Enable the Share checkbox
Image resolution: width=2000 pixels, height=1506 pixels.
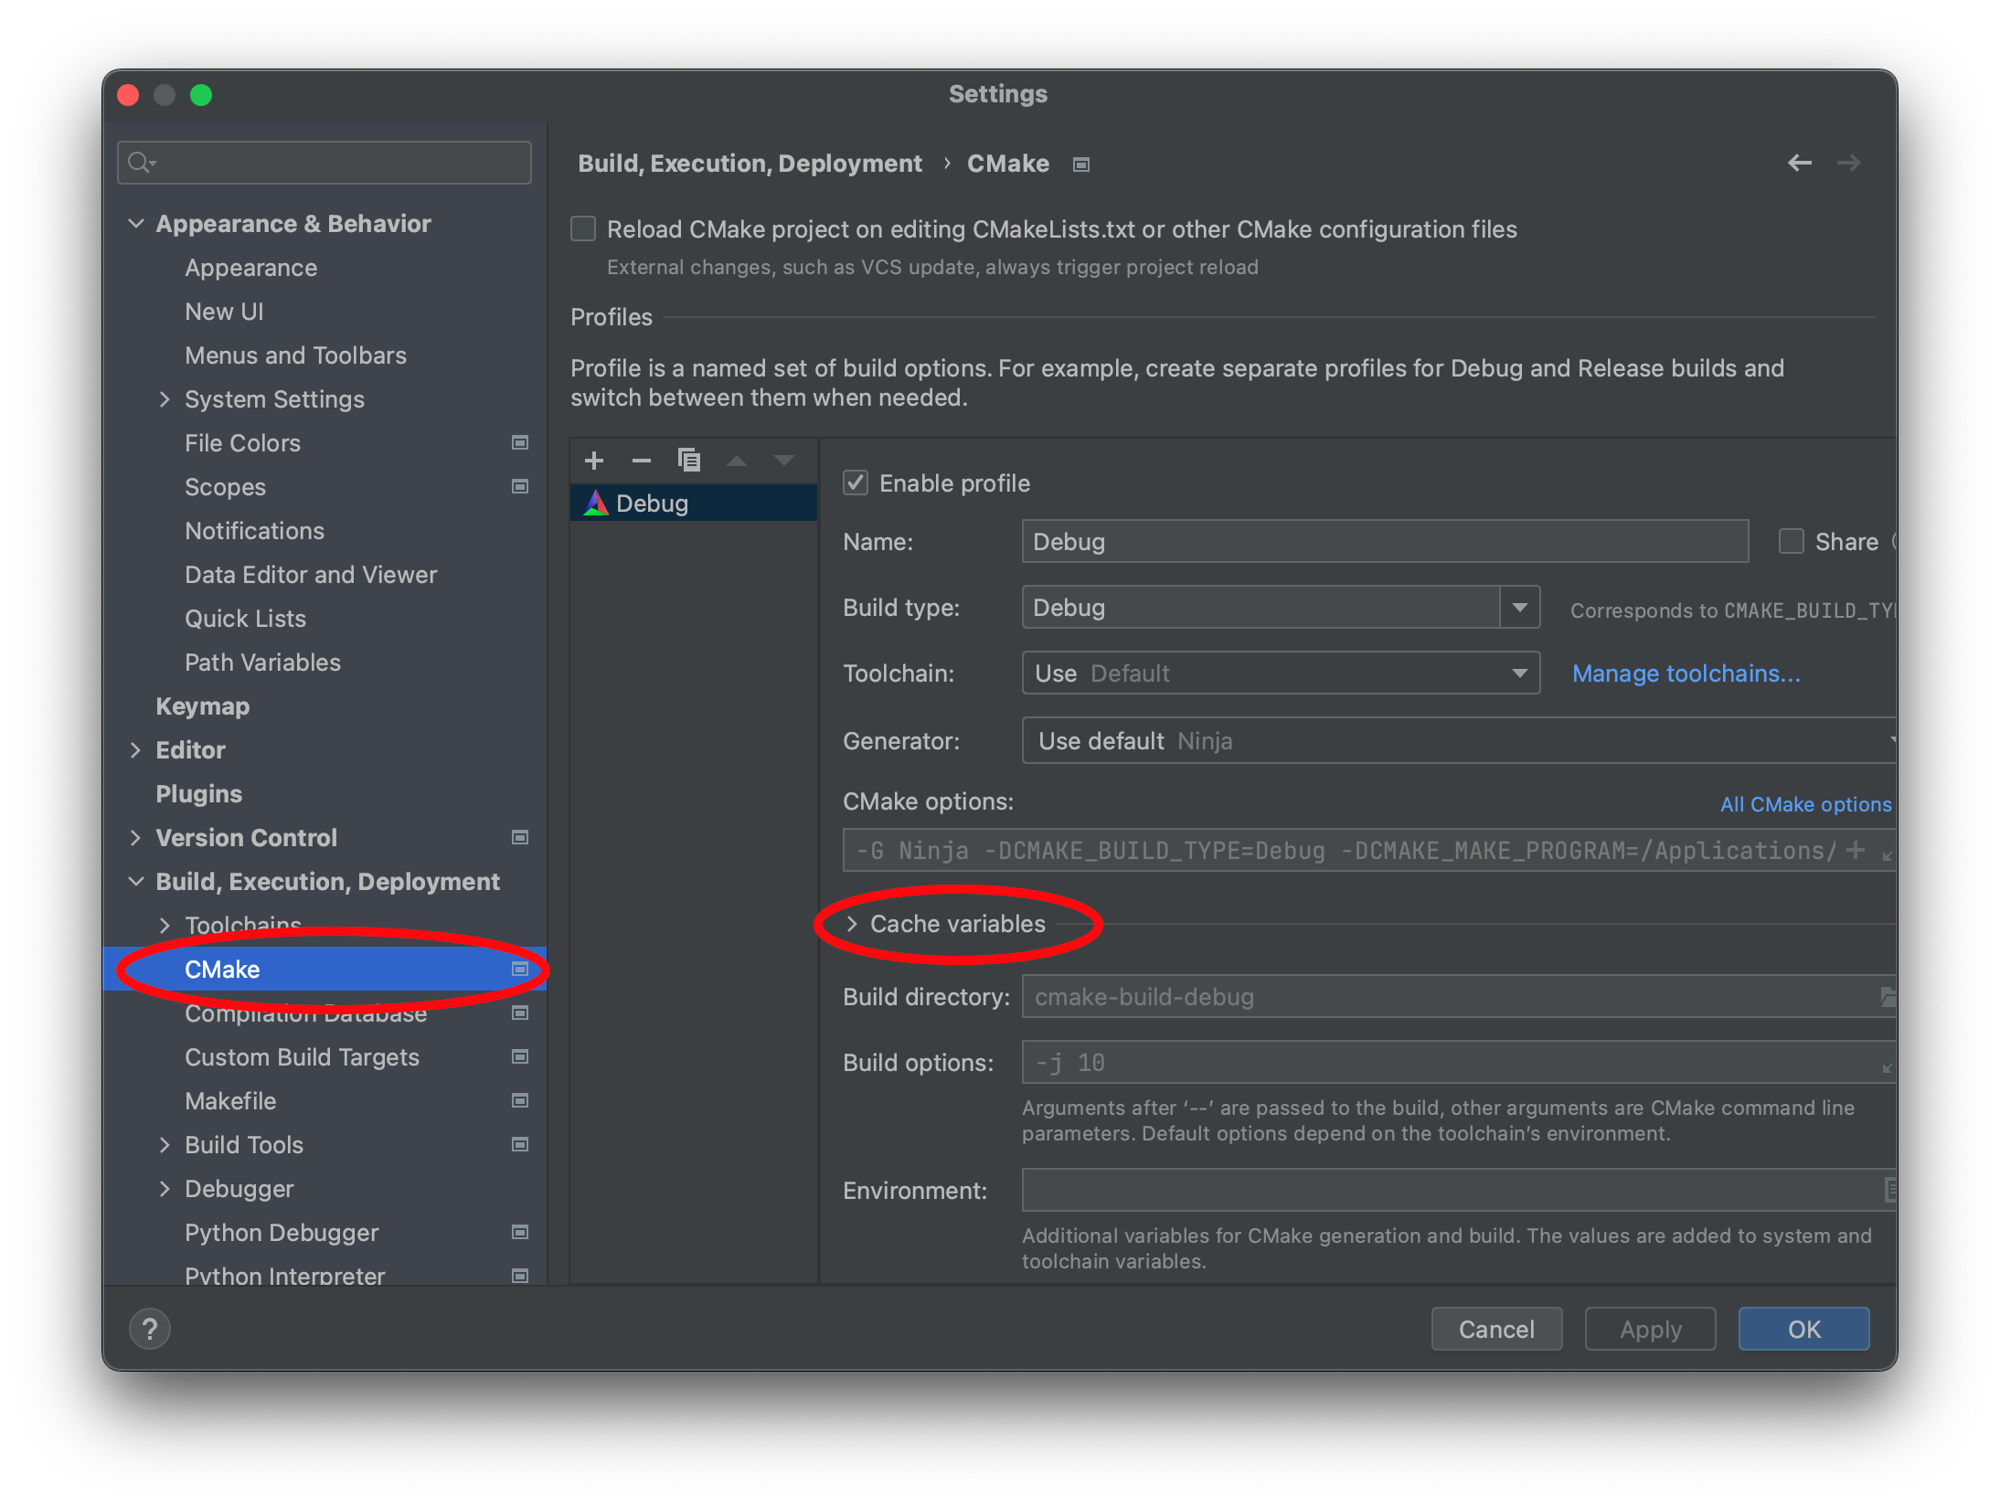tap(1792, 541)
